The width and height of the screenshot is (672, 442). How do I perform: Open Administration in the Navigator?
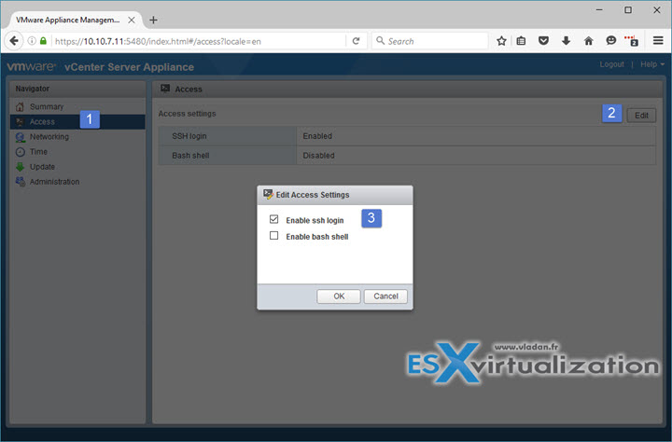pos(54,182)
